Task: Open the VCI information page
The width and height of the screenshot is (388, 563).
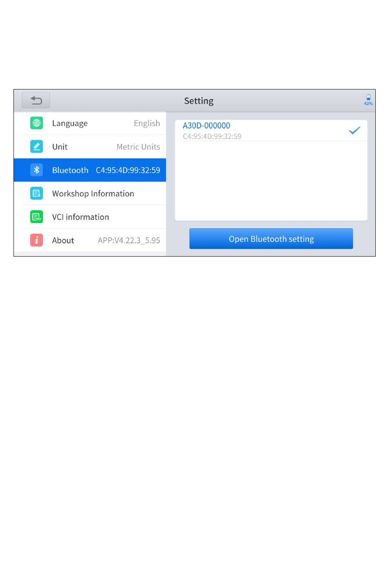Action: pos(90,217)
